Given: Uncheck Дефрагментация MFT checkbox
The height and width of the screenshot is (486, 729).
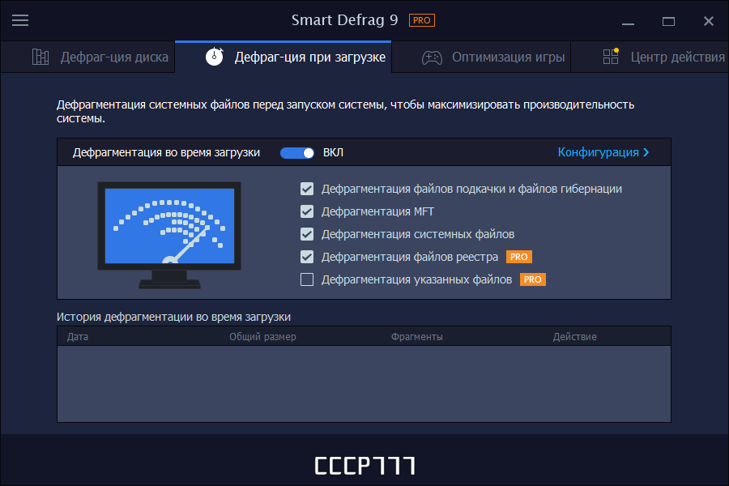Looking at the screenshot, I should pos(307,211).
